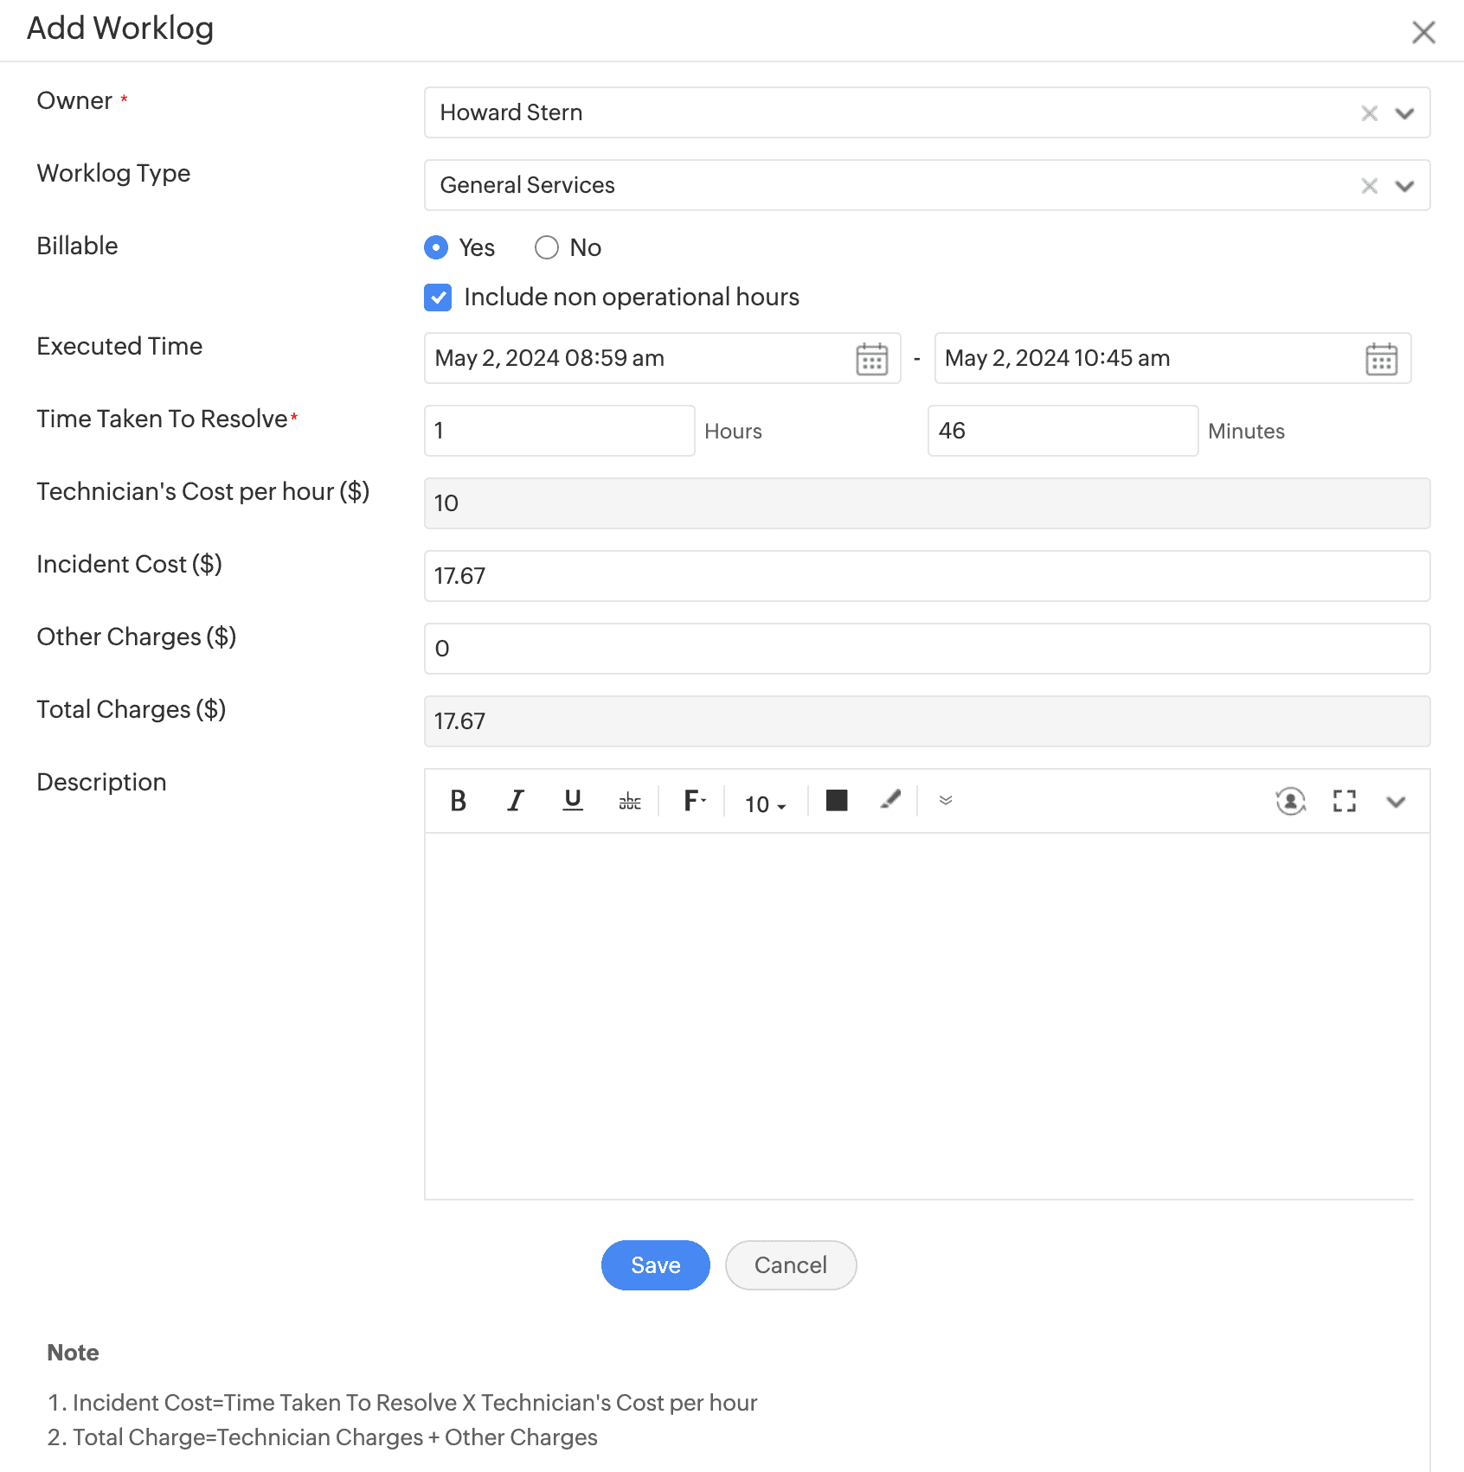Image resolution: width=1464 pixels, height=1472 pixels.
Task: Click the mention user icon in editor
Action: coord(1290,802)
